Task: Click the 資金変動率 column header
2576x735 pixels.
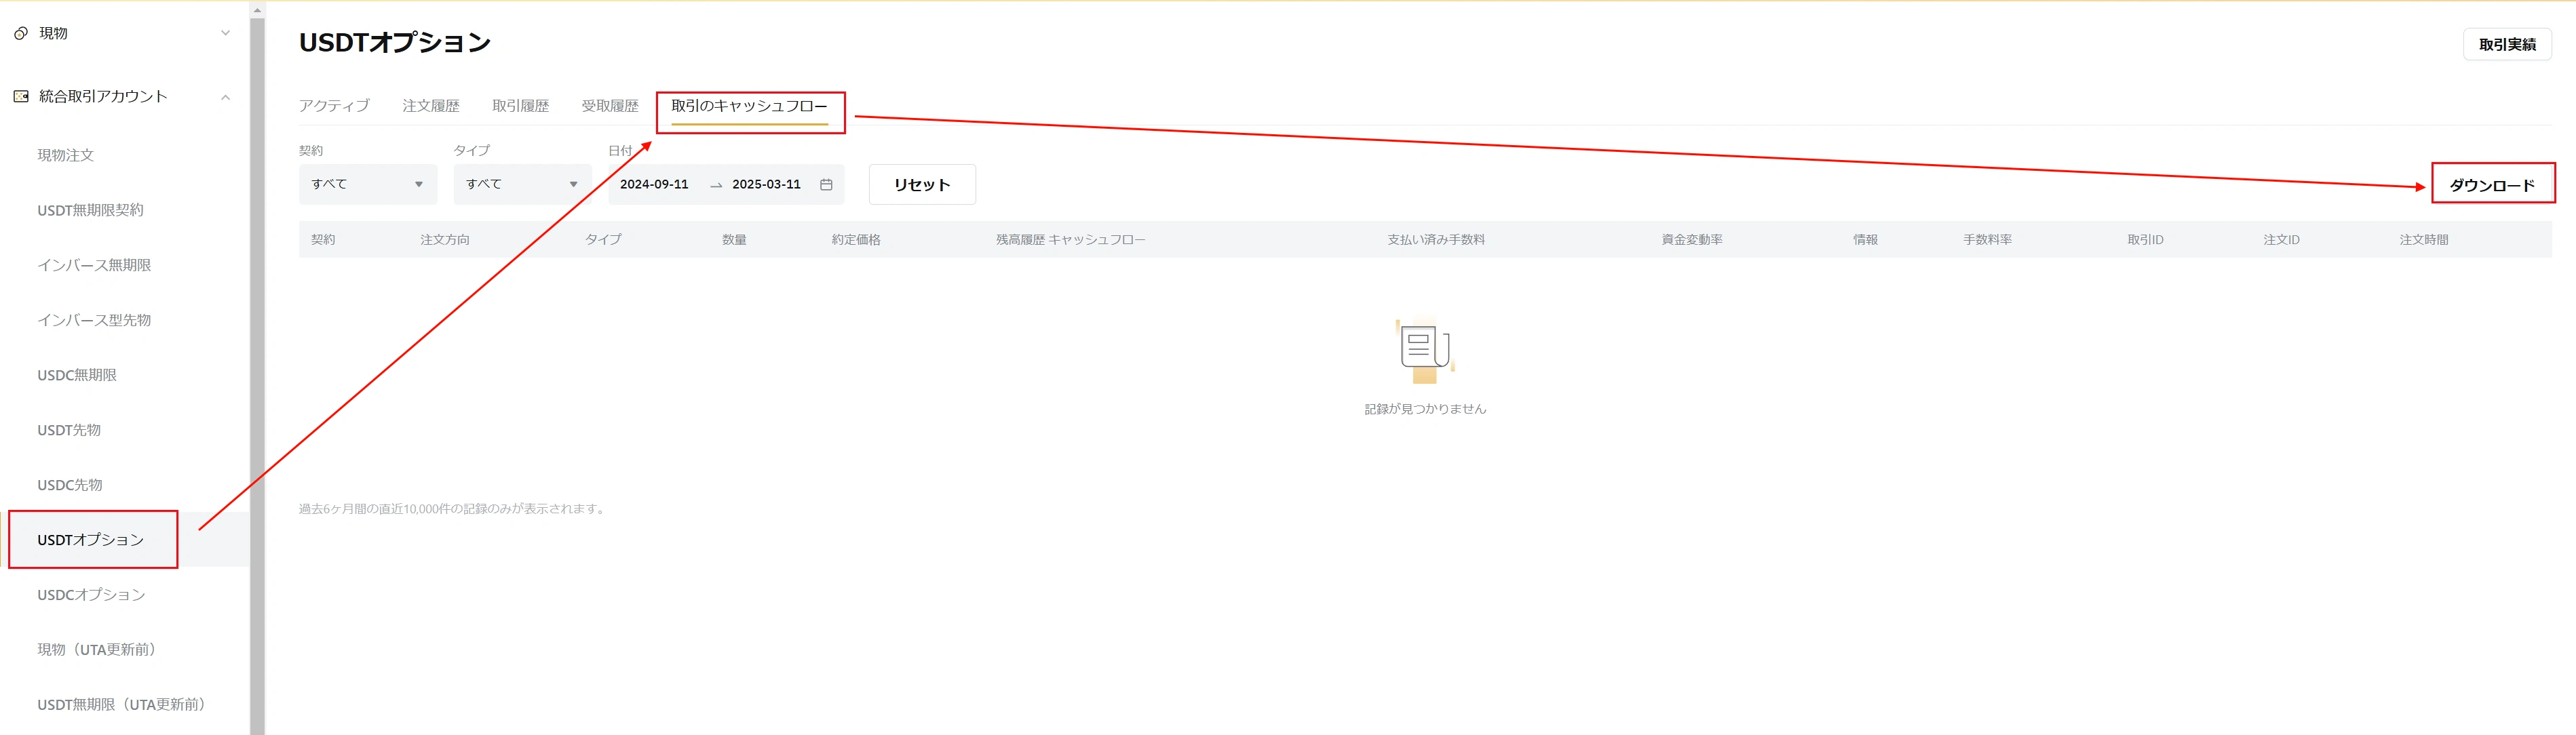Action: 1691,239
